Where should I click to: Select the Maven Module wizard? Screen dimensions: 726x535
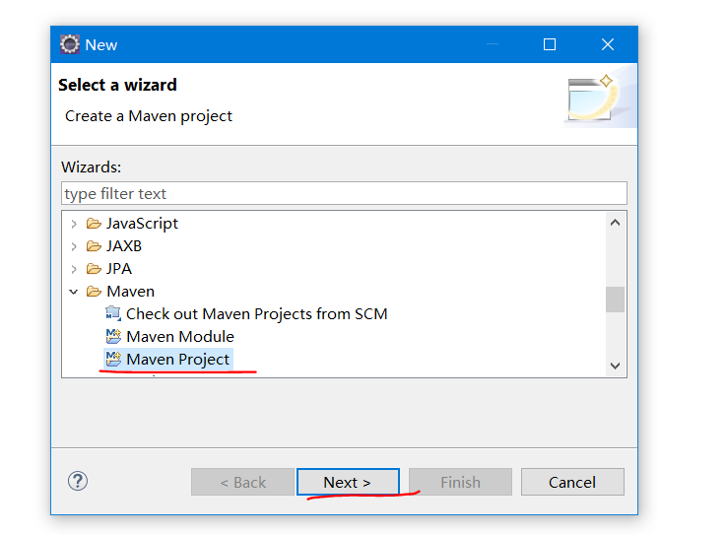[180, 337]
